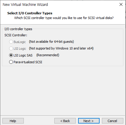Screen dimensions: 126x125
Task: Click the "SCSI Controller:" label
Action: (16, 35)
